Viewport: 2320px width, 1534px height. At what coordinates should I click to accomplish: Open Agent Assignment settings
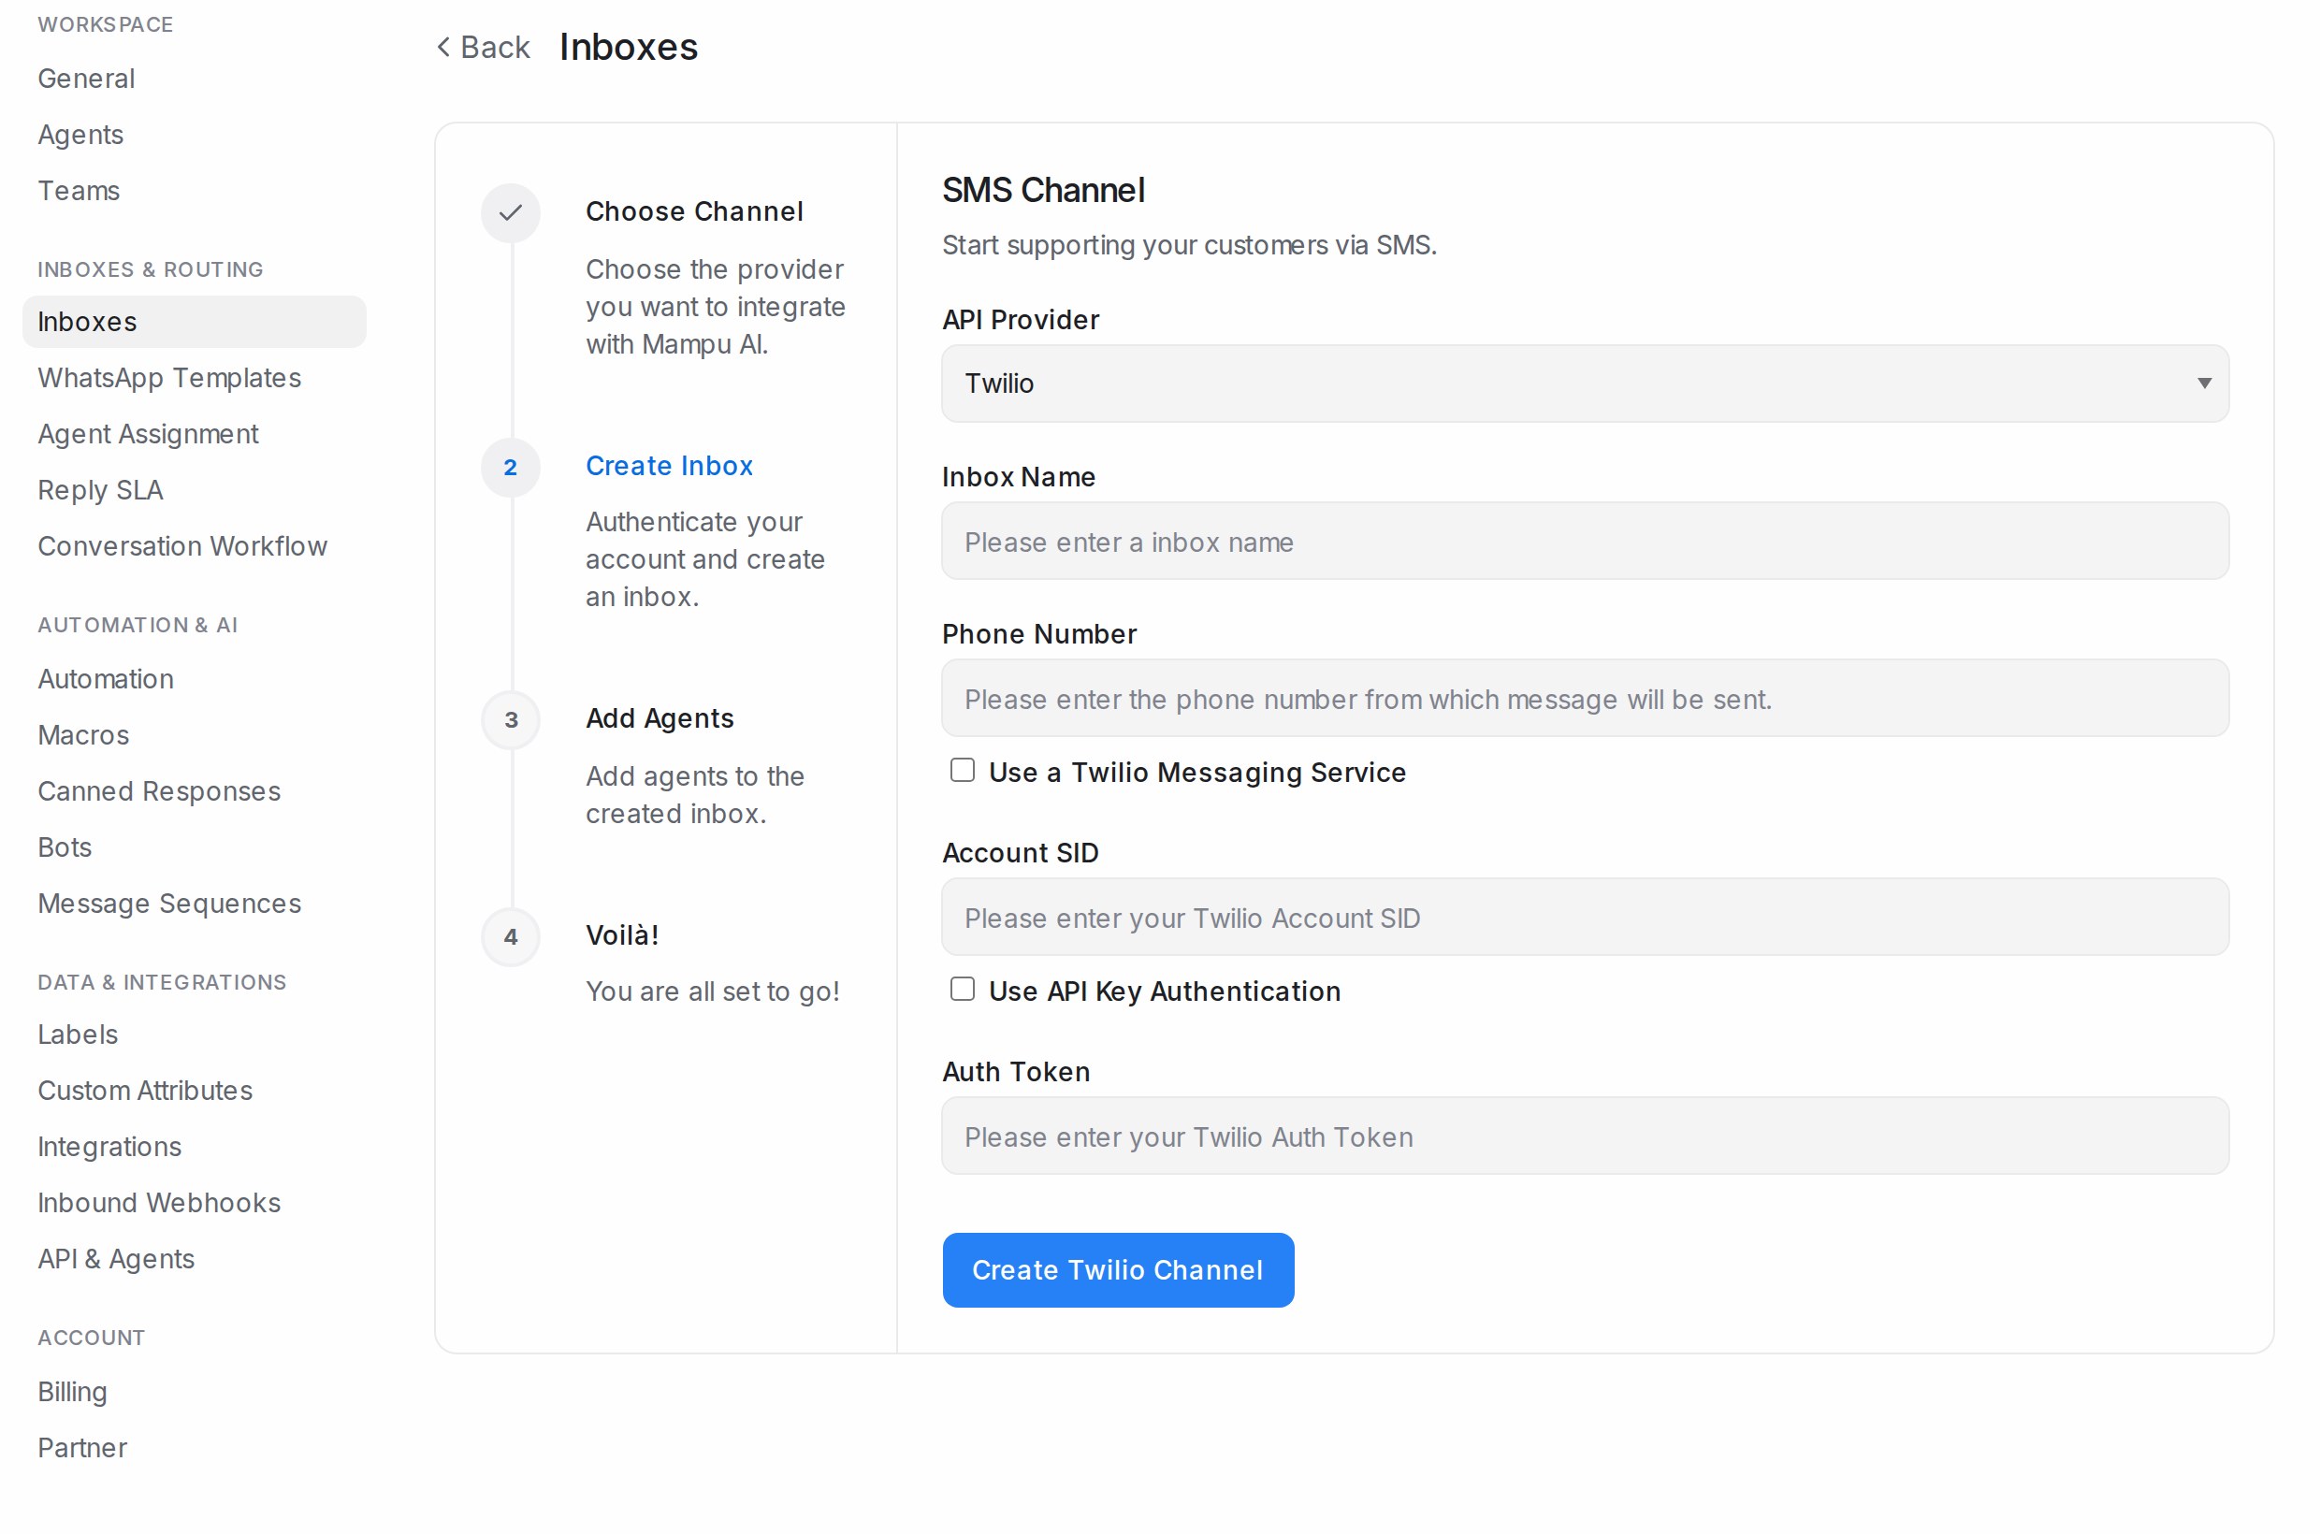[148, 434]
